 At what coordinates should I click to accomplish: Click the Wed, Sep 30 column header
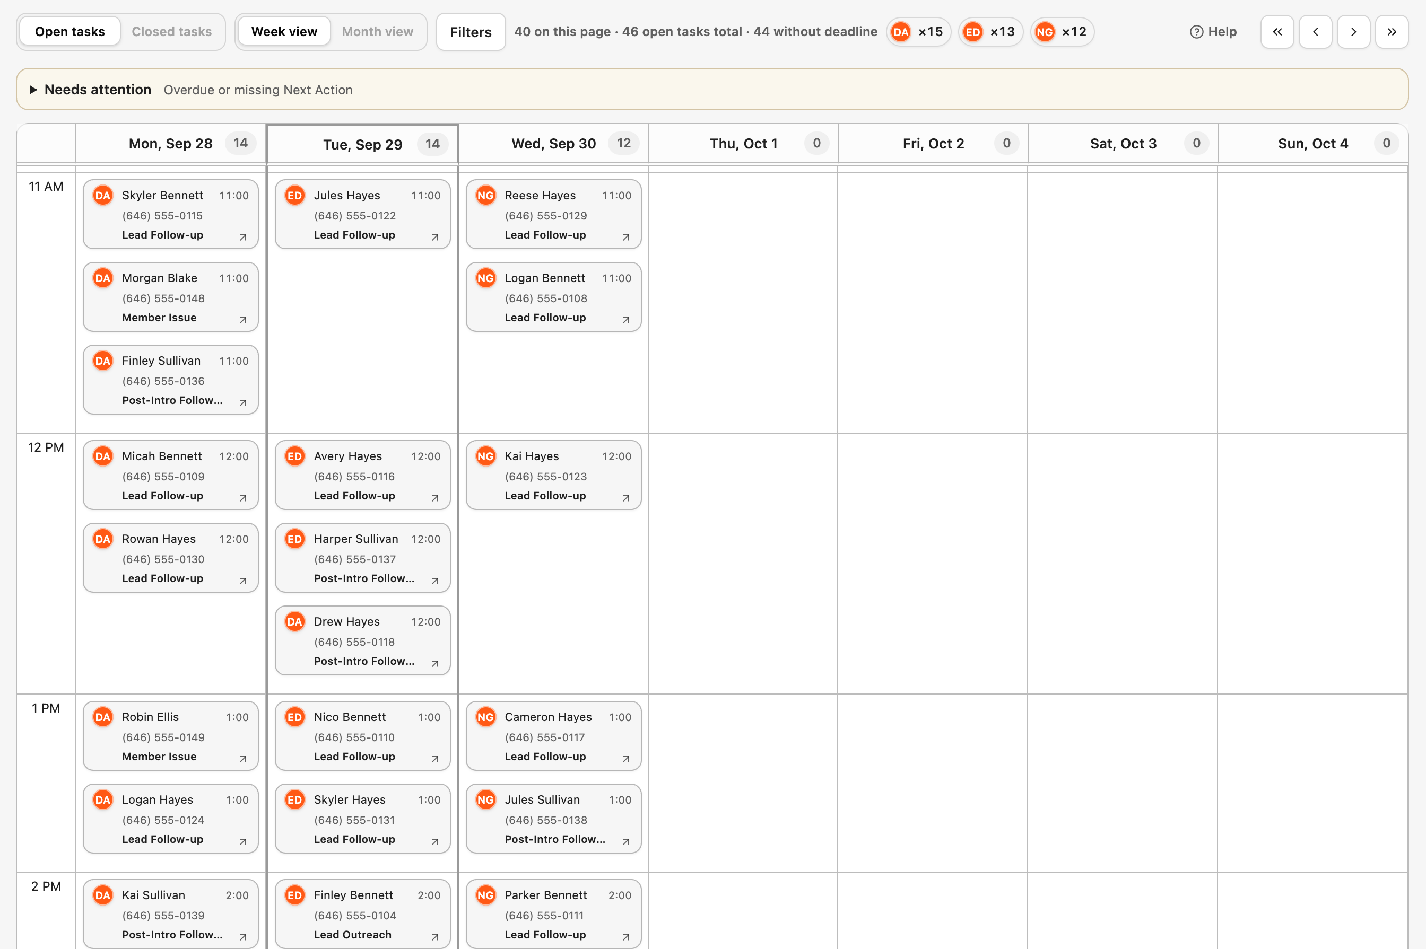(x=553, y=144)
